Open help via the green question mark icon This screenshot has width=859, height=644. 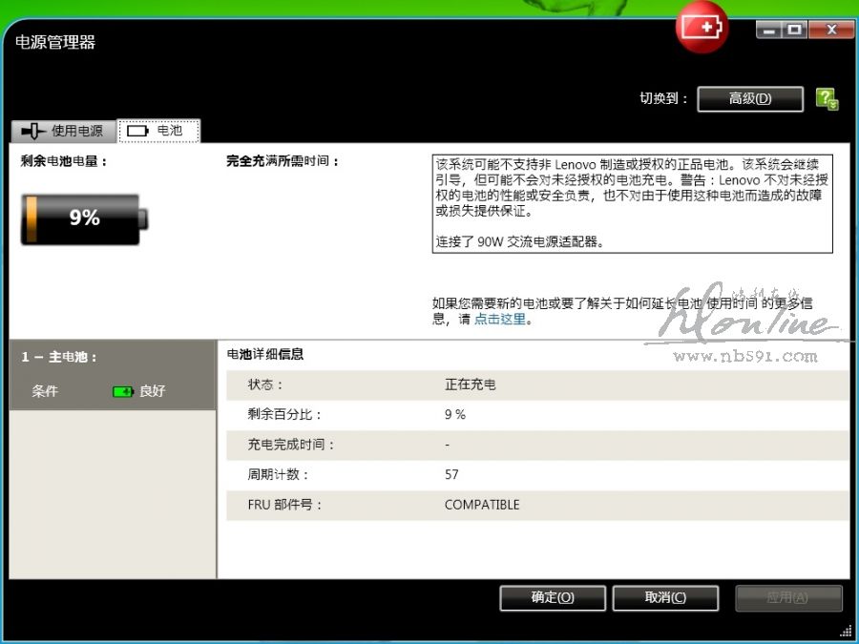(827, 99)
